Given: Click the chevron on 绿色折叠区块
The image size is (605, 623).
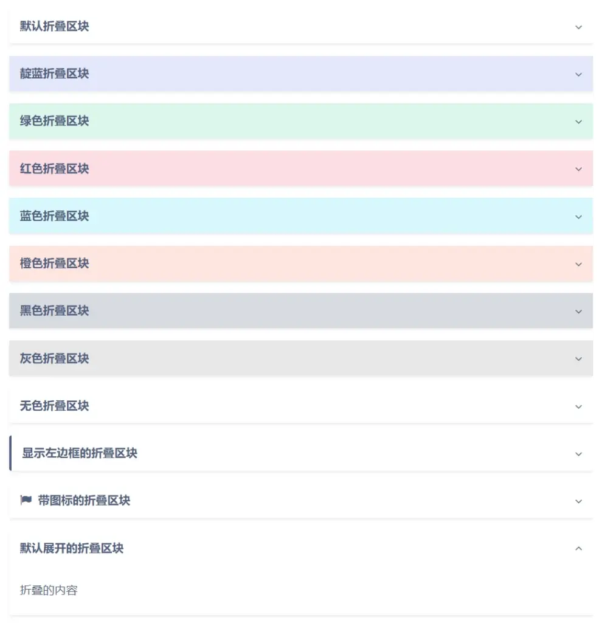Looking at the screenshot, I should [578, 122].
